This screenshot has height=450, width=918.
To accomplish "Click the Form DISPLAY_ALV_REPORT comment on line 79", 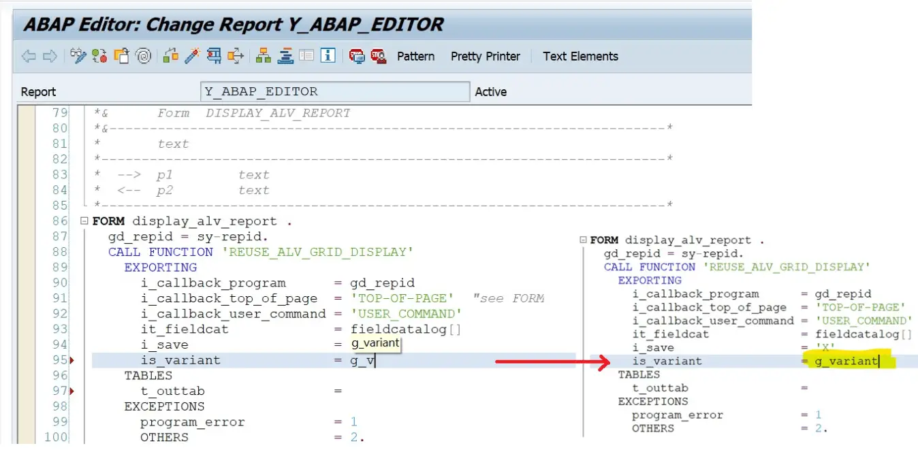I will 253,113.
